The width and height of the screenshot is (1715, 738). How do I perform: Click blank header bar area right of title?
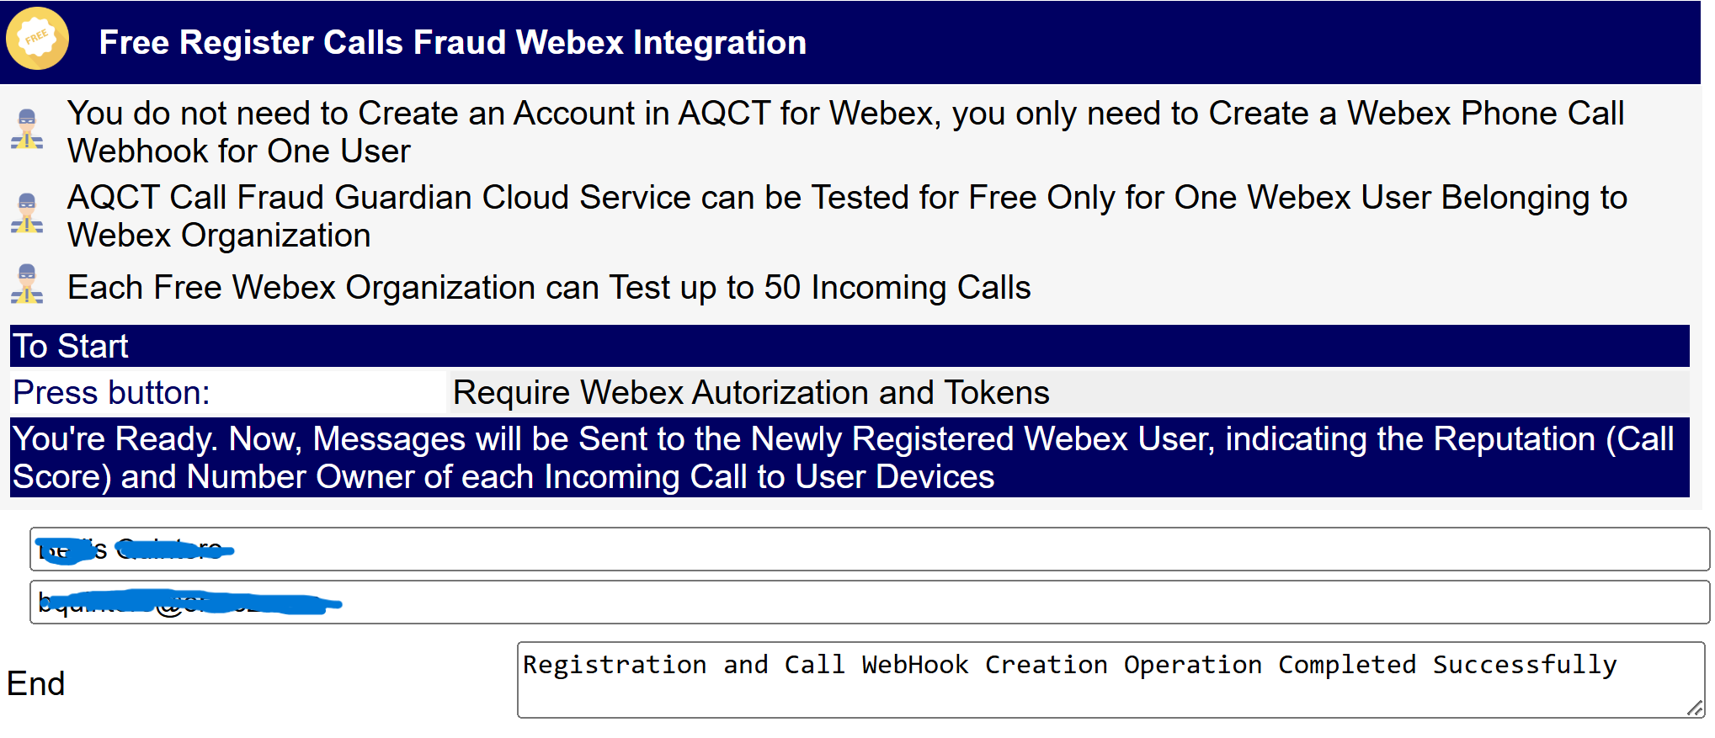point(1263,42)
